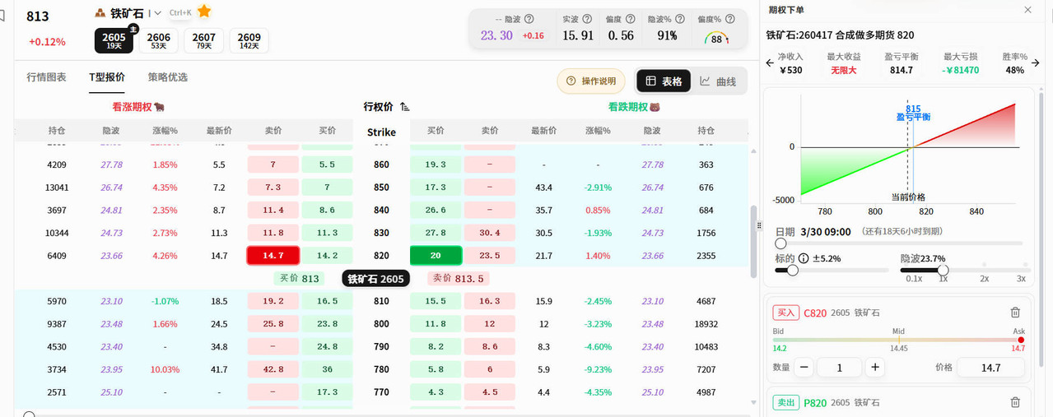Select contract month 2606
Viewport: 1053px width, 417px height.
tap(159, 41)
